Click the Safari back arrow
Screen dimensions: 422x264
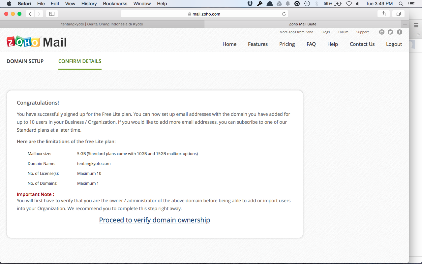point(30,14)
